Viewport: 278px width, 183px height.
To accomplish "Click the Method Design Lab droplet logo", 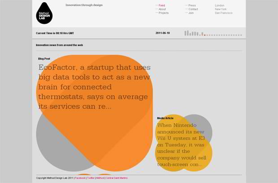I will pyautogui.click(x=44, y=13).
